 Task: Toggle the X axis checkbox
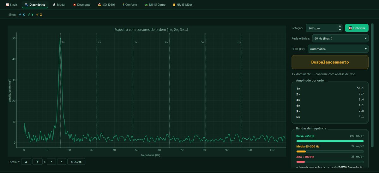click(22, 14)
